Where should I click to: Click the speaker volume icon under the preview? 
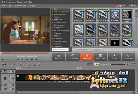coord(3,59)
